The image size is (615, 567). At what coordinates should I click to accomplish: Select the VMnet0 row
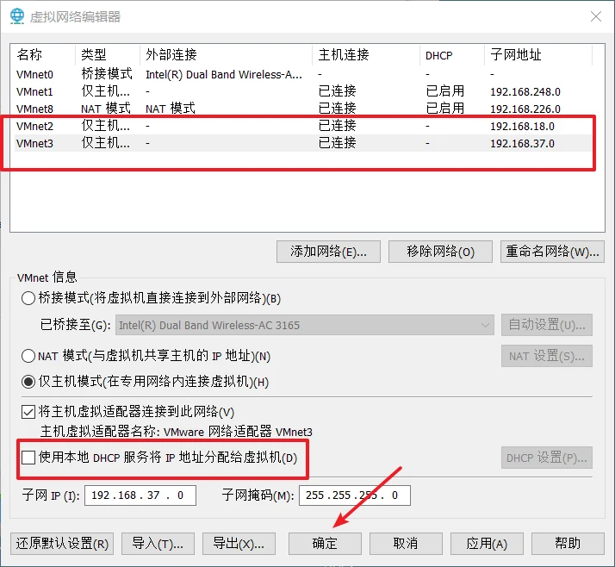point(303,74)
